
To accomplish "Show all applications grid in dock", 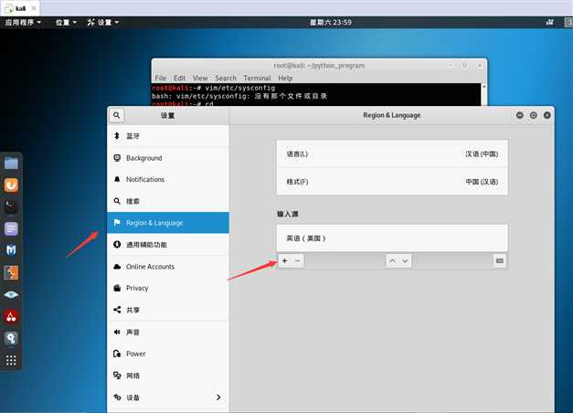I will coord(11,360).
